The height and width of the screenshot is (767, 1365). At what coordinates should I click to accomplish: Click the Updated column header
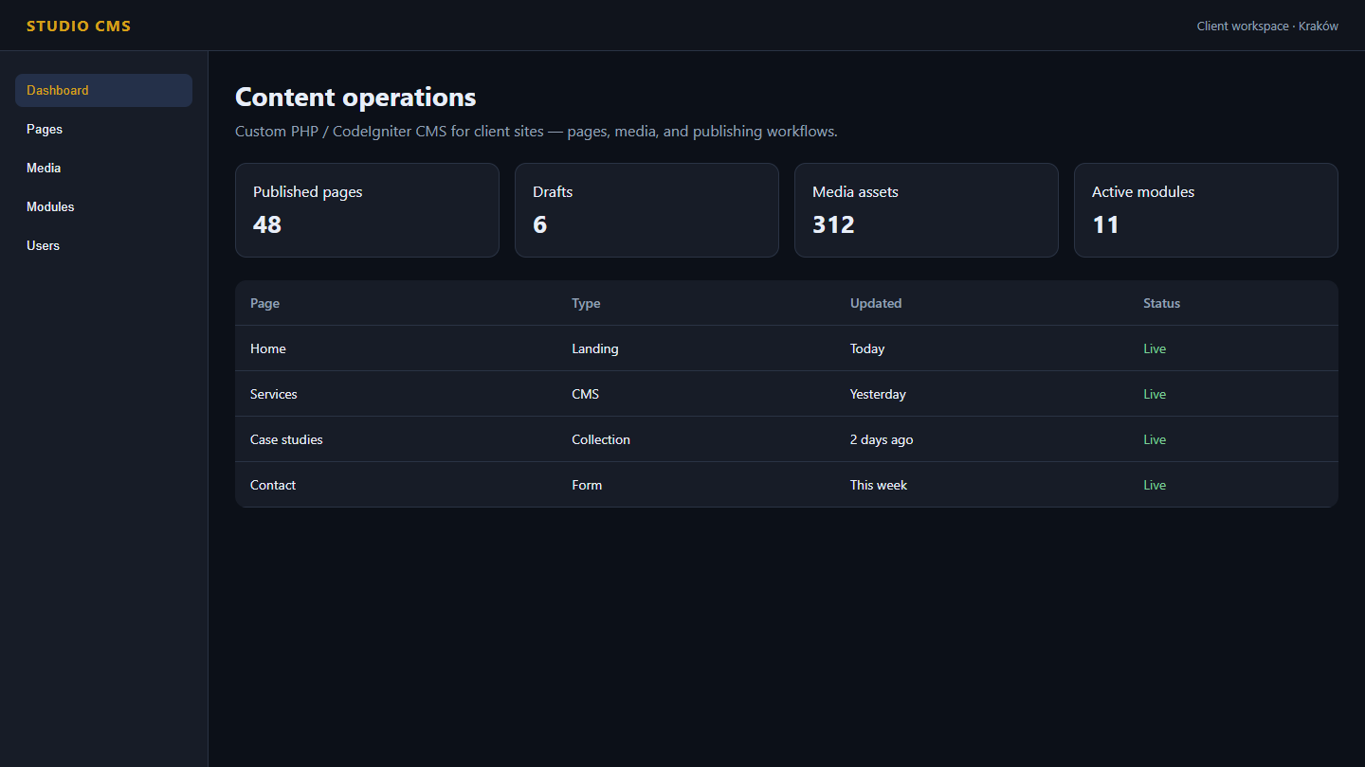click(x=876, y=304)
